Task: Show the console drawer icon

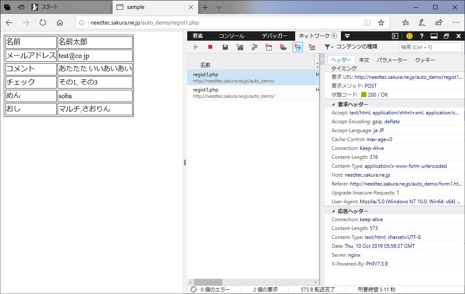Action: point(395,36)
